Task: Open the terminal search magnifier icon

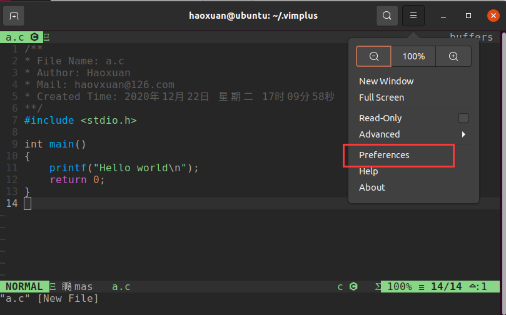Action: click(x=387, y=16)
